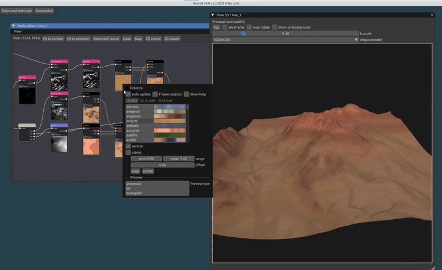The height and width of the screenshot is (270, 442).
Task: Collapse the View 3D panel triangle
Action: pos(214,15)
